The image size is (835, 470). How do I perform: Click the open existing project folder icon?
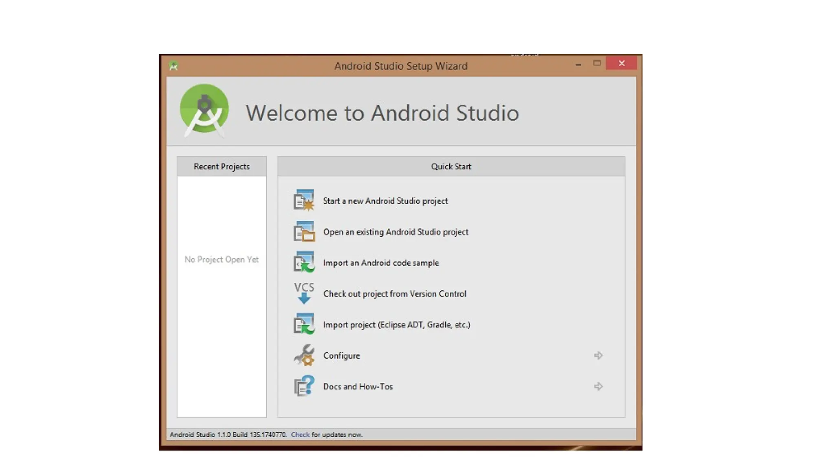[x=304, y=231]
